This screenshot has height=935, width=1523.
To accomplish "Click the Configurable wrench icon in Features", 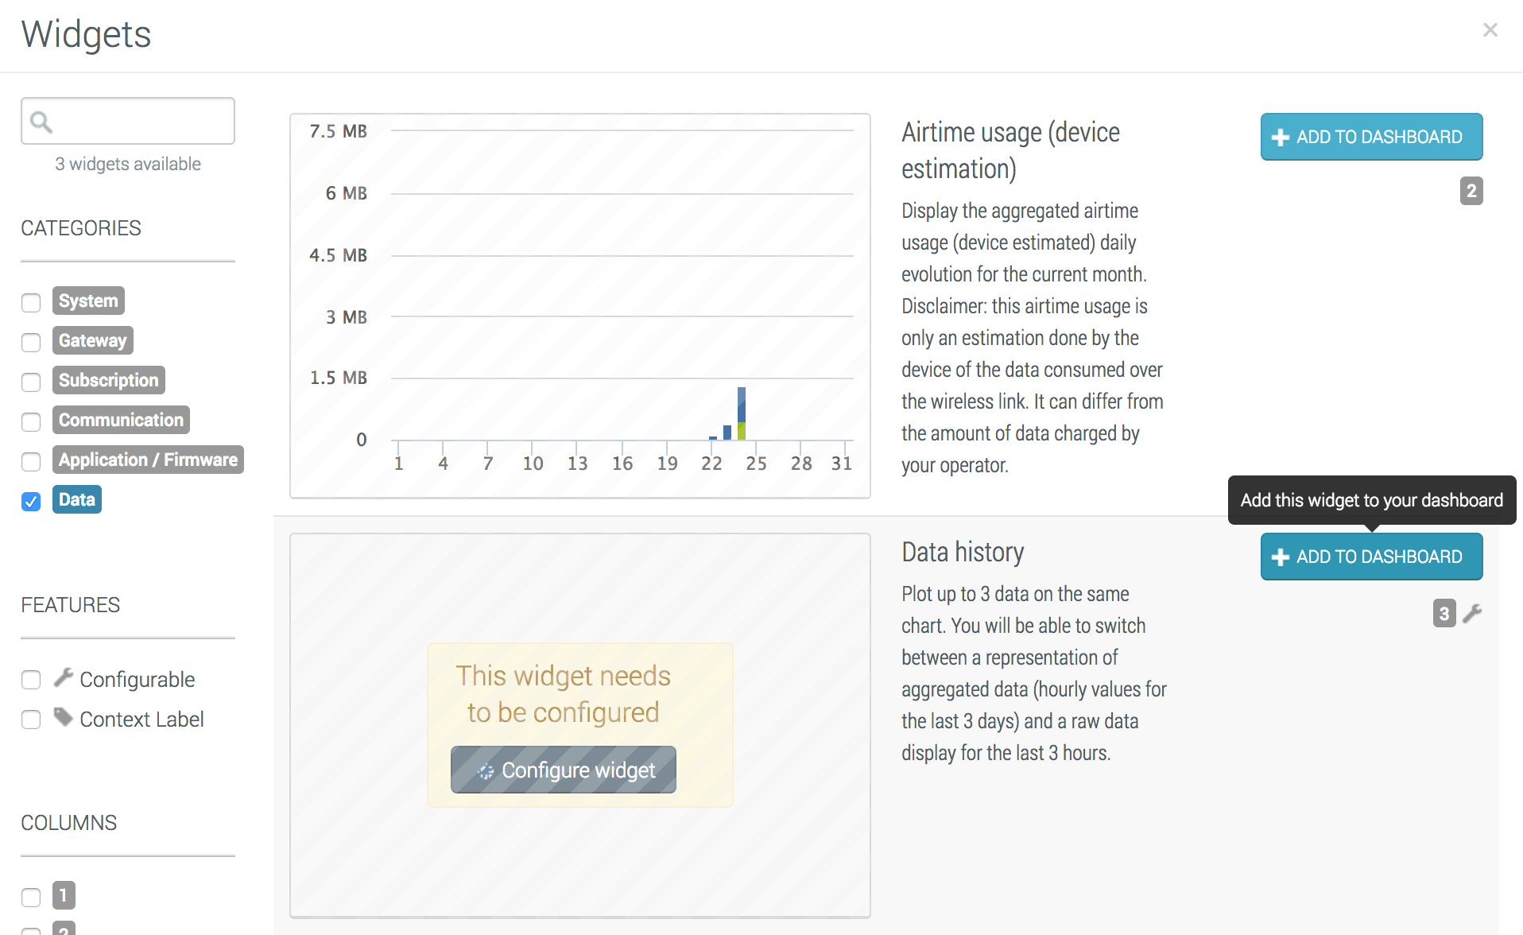I will pos(64,678).
